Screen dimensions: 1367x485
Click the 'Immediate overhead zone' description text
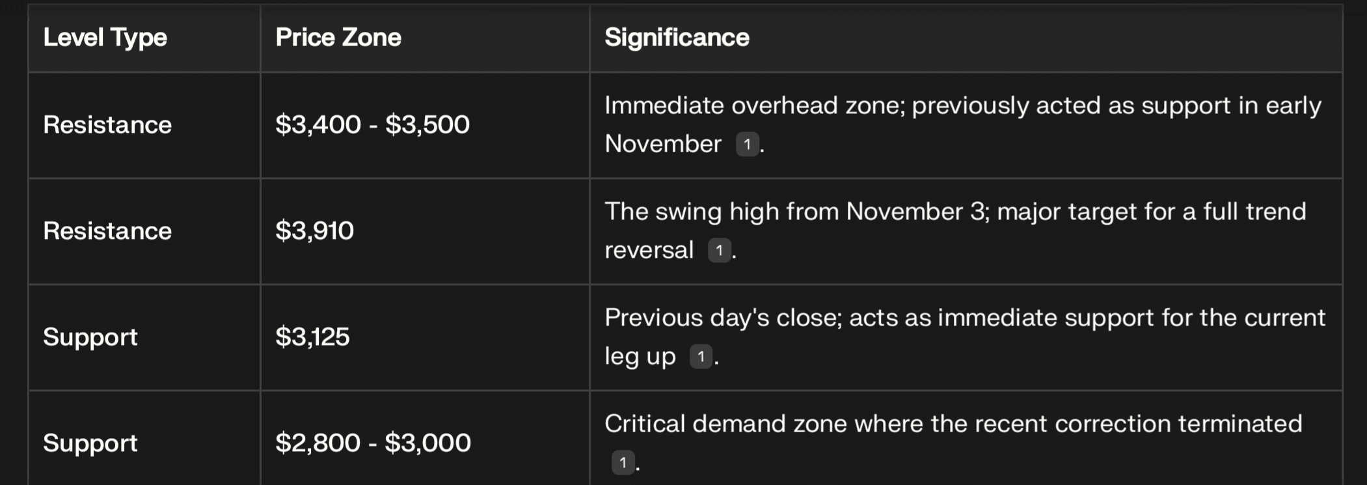[755, 105]
